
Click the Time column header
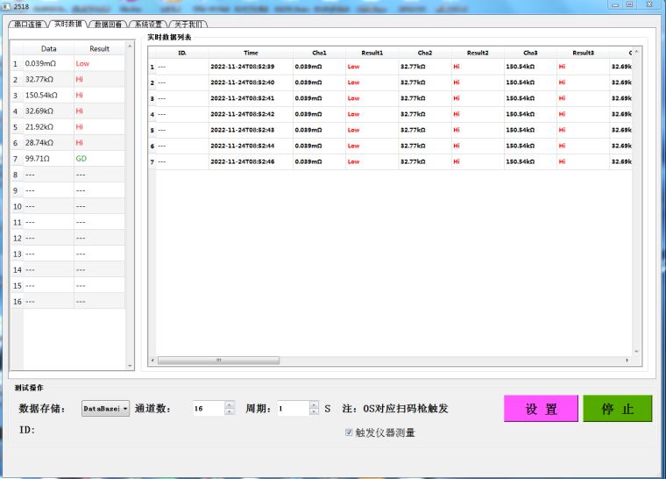point(251,53)
